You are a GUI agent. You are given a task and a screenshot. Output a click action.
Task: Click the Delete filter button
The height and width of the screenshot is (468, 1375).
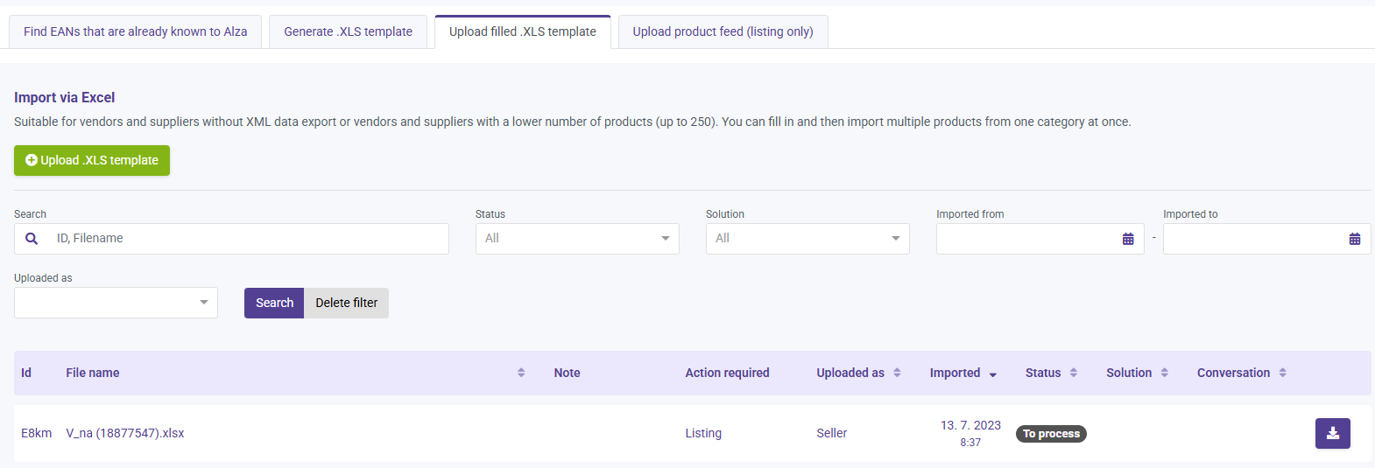point(347,303)
